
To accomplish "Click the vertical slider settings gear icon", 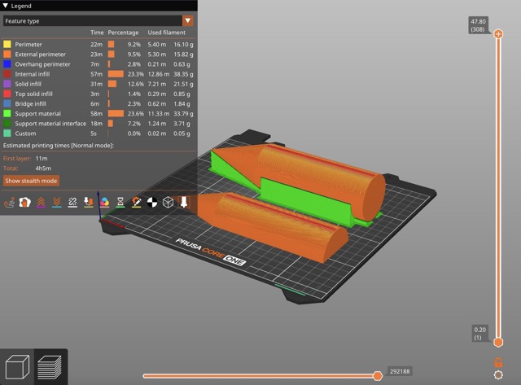I will pyautogui.click(x=498, y=375).
